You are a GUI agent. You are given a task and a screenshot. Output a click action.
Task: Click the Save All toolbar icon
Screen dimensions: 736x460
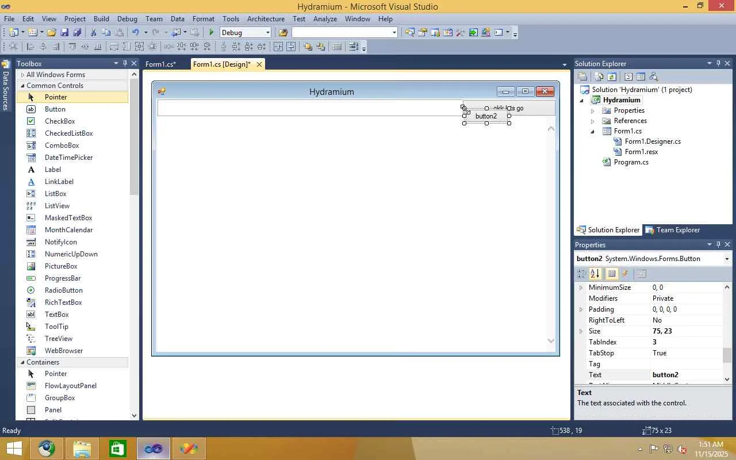click(x=77, y=33)
